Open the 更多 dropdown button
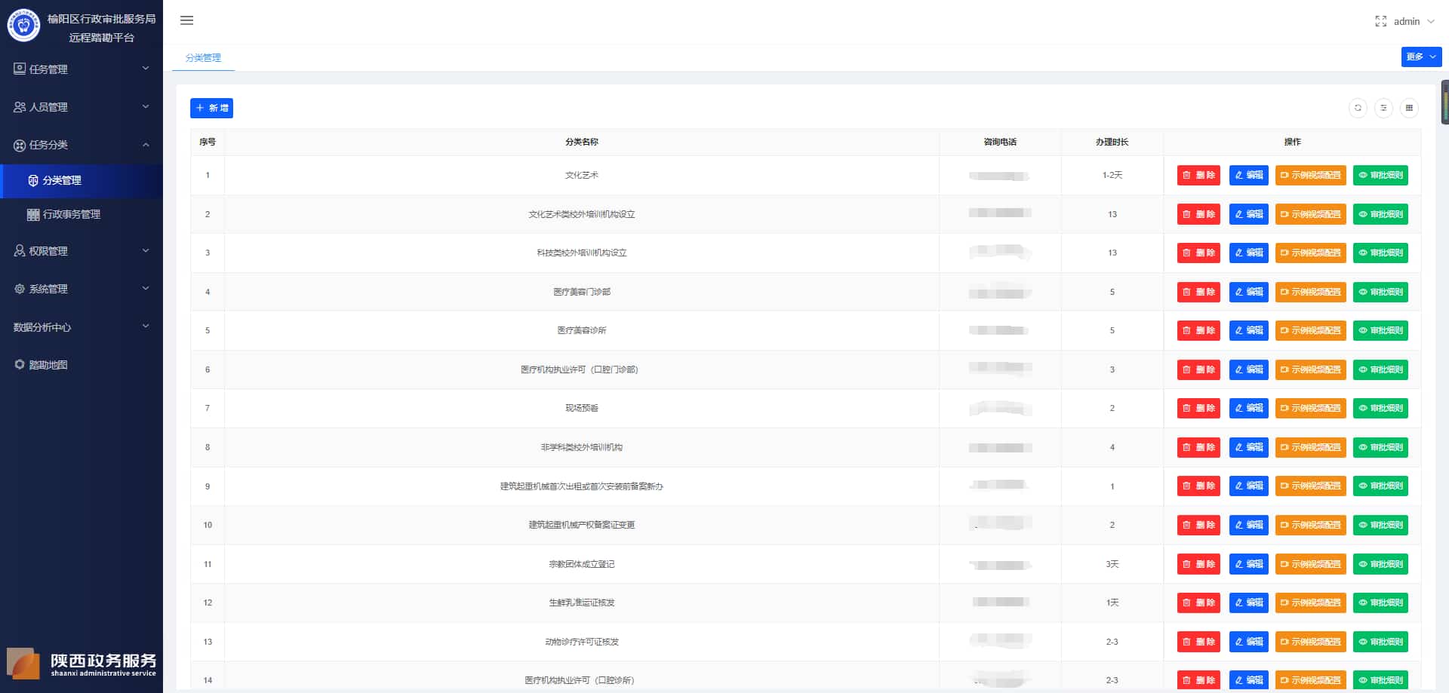The image size is (1449, 693). [1421, 57]
